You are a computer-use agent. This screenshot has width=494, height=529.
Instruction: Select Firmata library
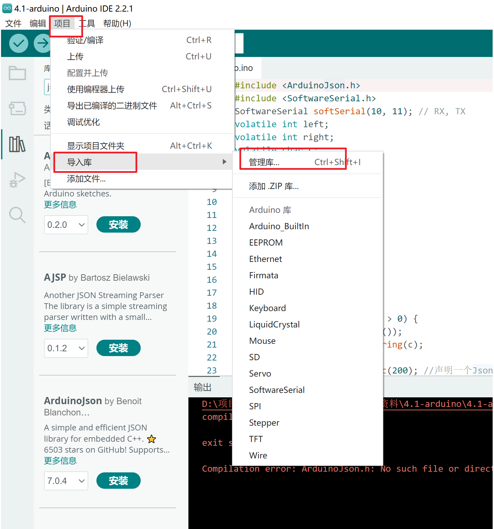click(x=308, y=276)
